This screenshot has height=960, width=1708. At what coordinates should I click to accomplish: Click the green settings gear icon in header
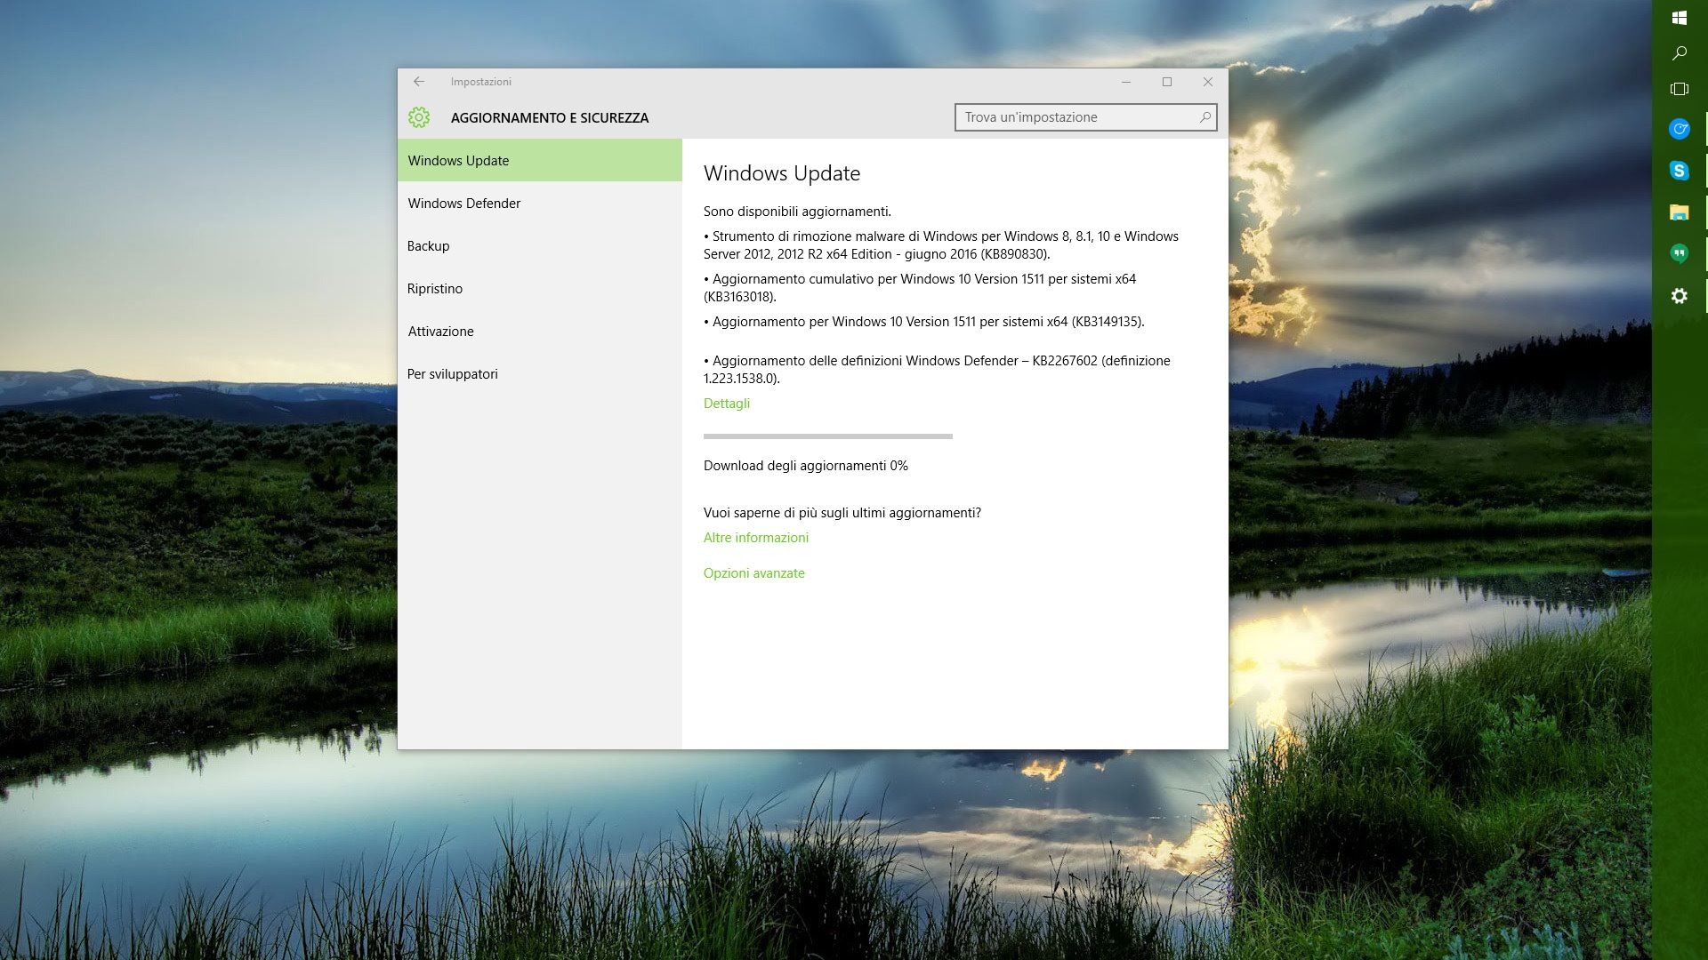click(x=419, y=117)
